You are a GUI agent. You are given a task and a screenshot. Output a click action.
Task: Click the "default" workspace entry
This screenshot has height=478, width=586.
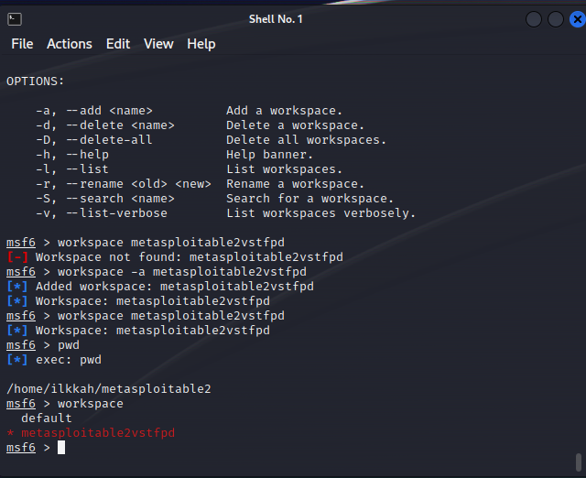pos(47,418)
